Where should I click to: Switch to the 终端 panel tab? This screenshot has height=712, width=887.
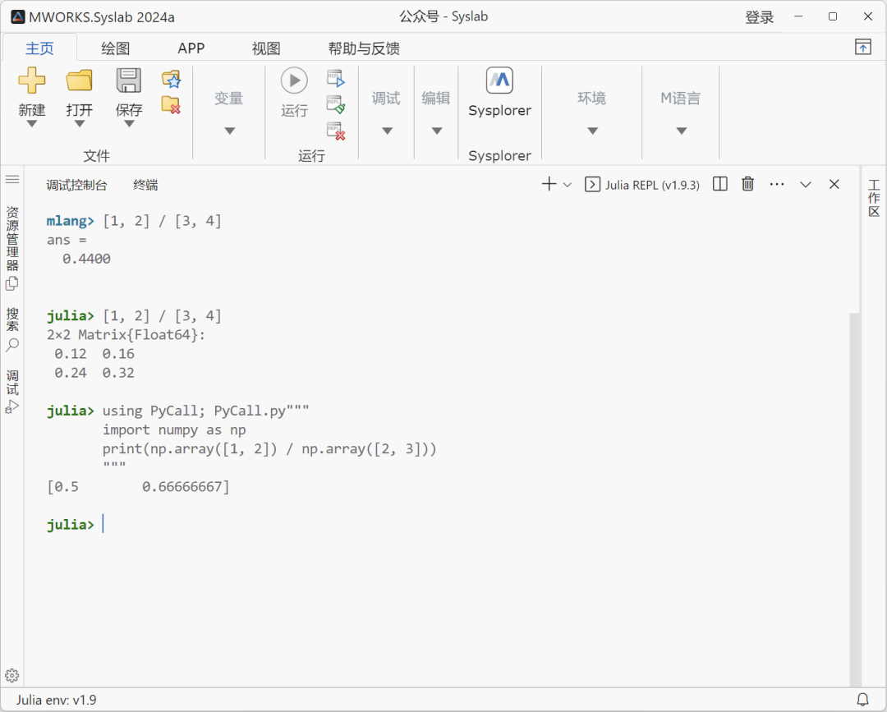pyautogui.click(x=145, y=184)
